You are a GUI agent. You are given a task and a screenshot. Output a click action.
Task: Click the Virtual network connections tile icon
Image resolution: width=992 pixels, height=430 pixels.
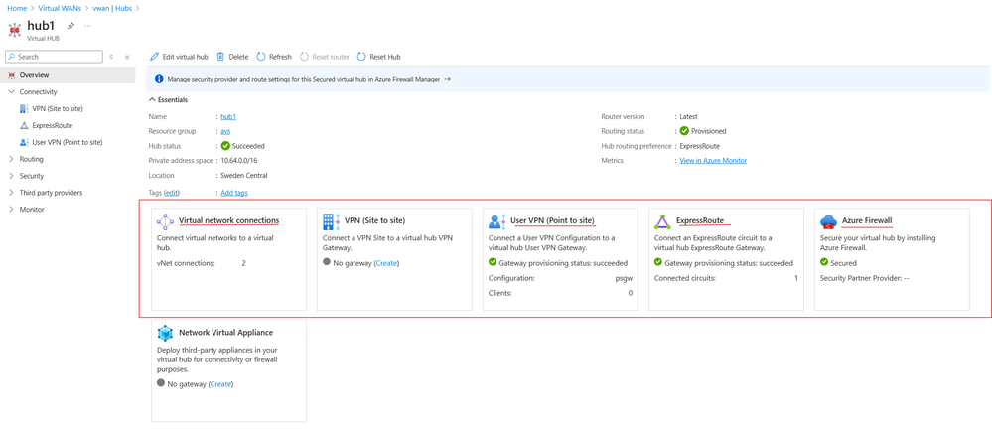[165, 221]
